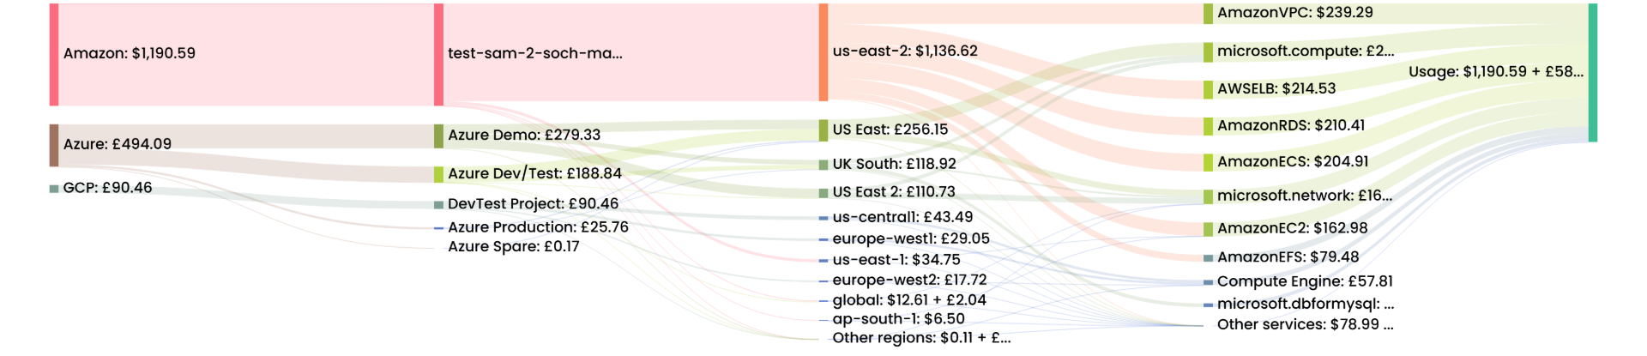The width and height of the screenshot is (1647, 356).
Task: Select the AWSELB $214.53 service label
Action: pos(1276,88)
